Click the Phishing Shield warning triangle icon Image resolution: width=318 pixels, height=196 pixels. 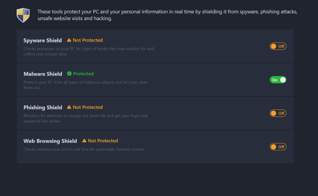click(x=69, y=107)
